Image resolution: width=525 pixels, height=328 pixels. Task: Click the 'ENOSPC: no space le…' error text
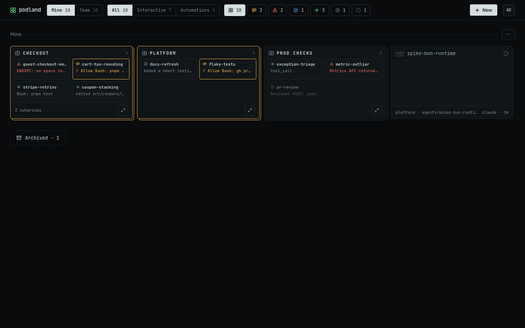tap(41, 71)
